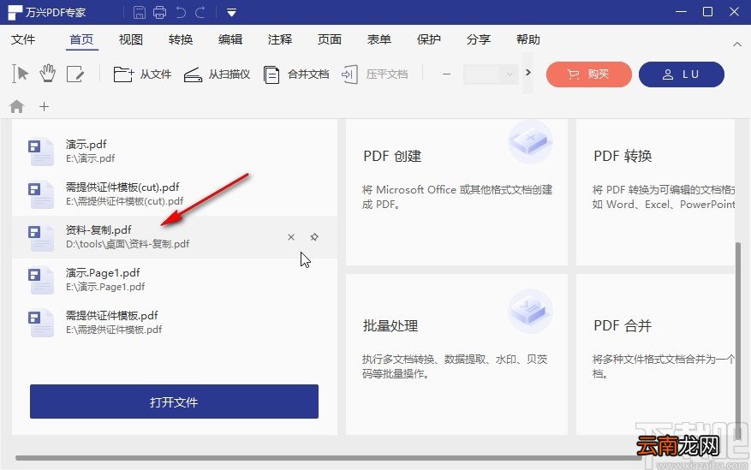Open the PDF 转换 card

pos(656,193)
